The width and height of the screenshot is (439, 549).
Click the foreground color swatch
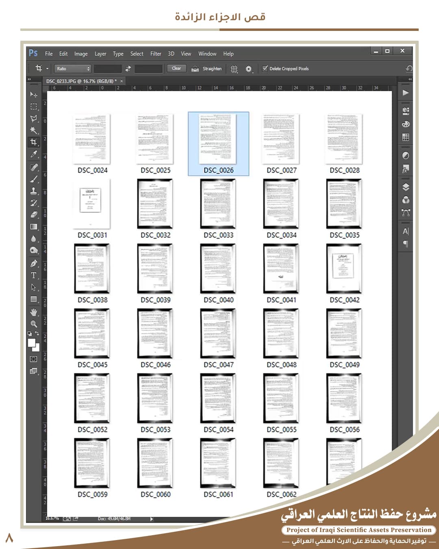32,343
